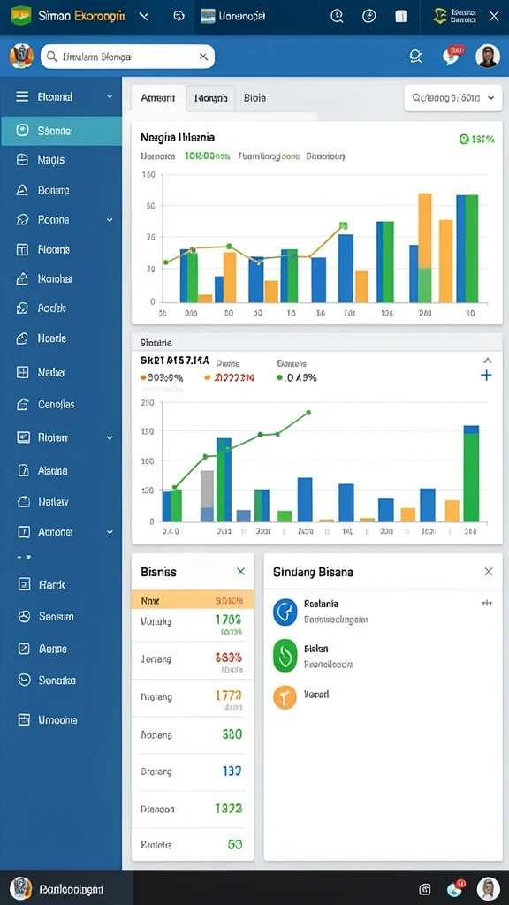
Task: Open the Natbe sidebar icon
Action: point(22,372)
